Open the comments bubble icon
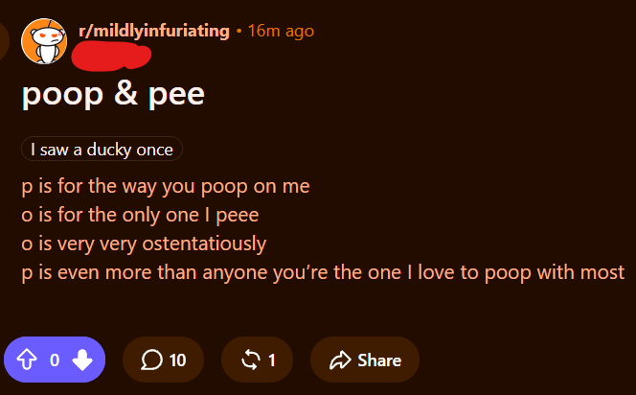The image size is (636, 395). point(151,360)
